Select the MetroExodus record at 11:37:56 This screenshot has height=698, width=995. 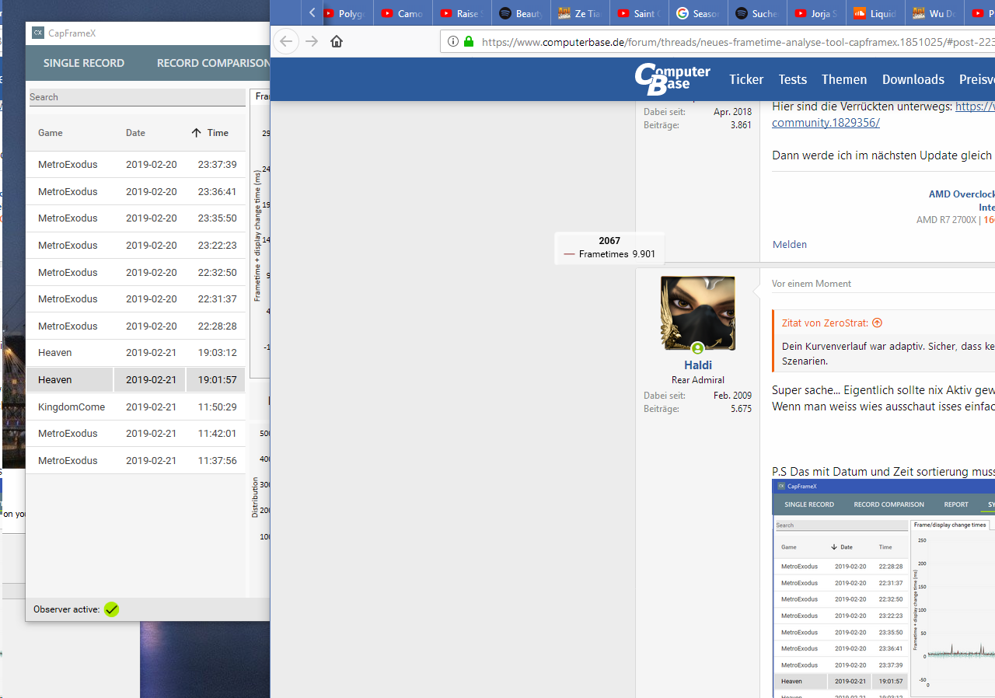(136, 461)
